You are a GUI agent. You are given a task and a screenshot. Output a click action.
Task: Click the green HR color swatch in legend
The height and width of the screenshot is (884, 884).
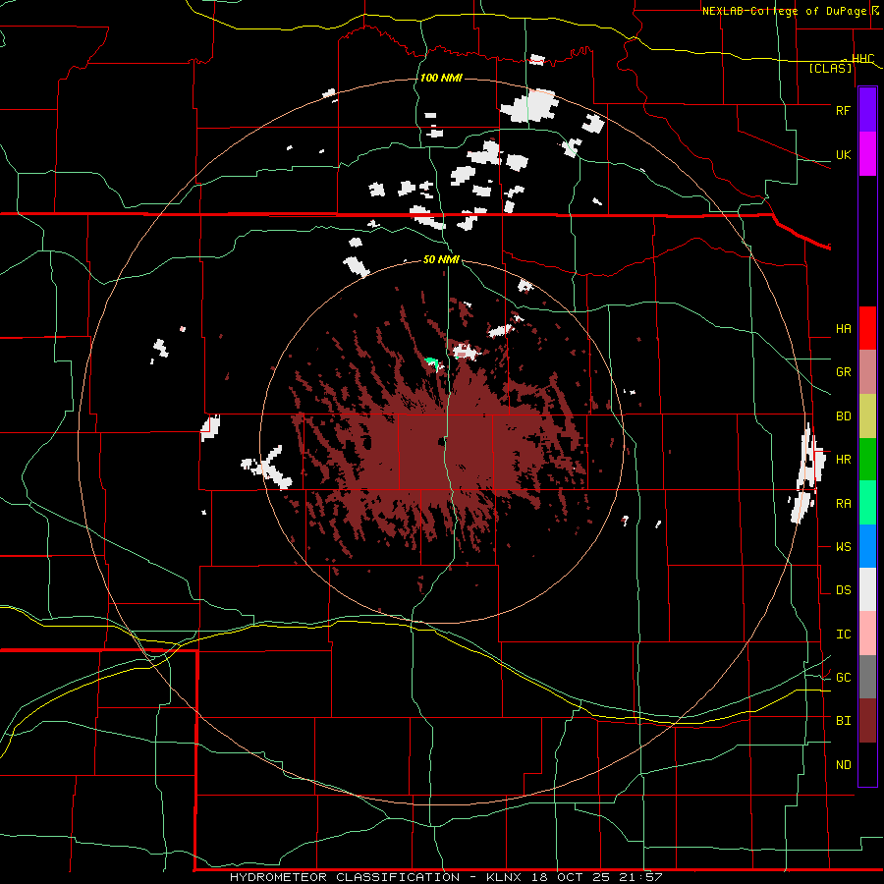point(867,460)
